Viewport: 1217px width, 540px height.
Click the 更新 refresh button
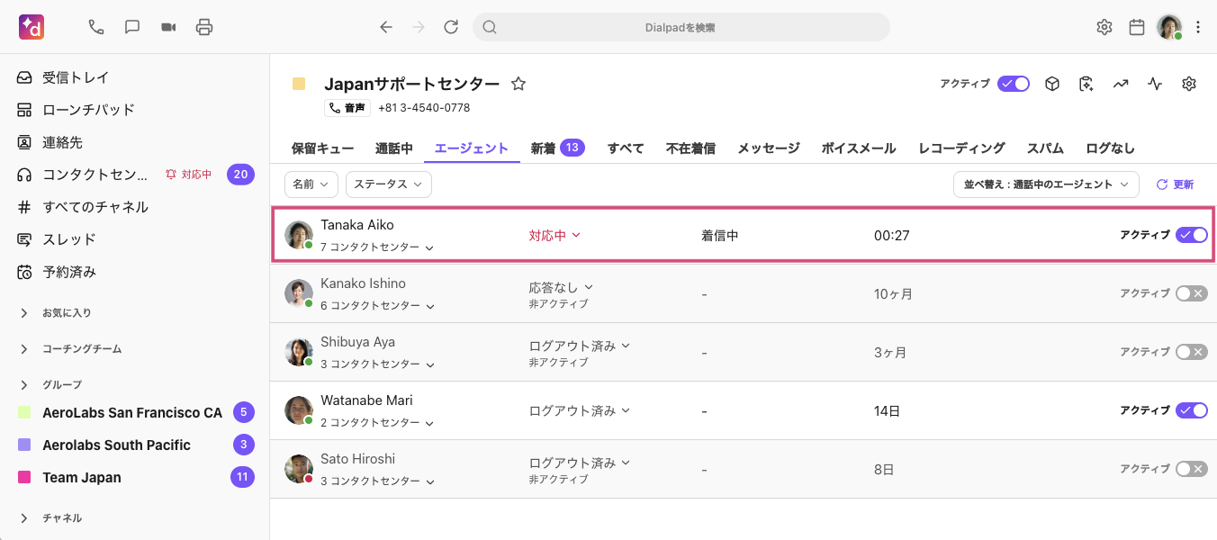coord(1175,184)
